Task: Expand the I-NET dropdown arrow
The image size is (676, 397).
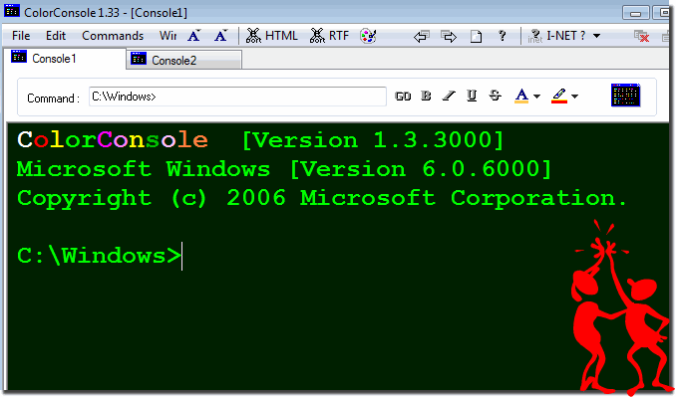Action: coord(596,36)
